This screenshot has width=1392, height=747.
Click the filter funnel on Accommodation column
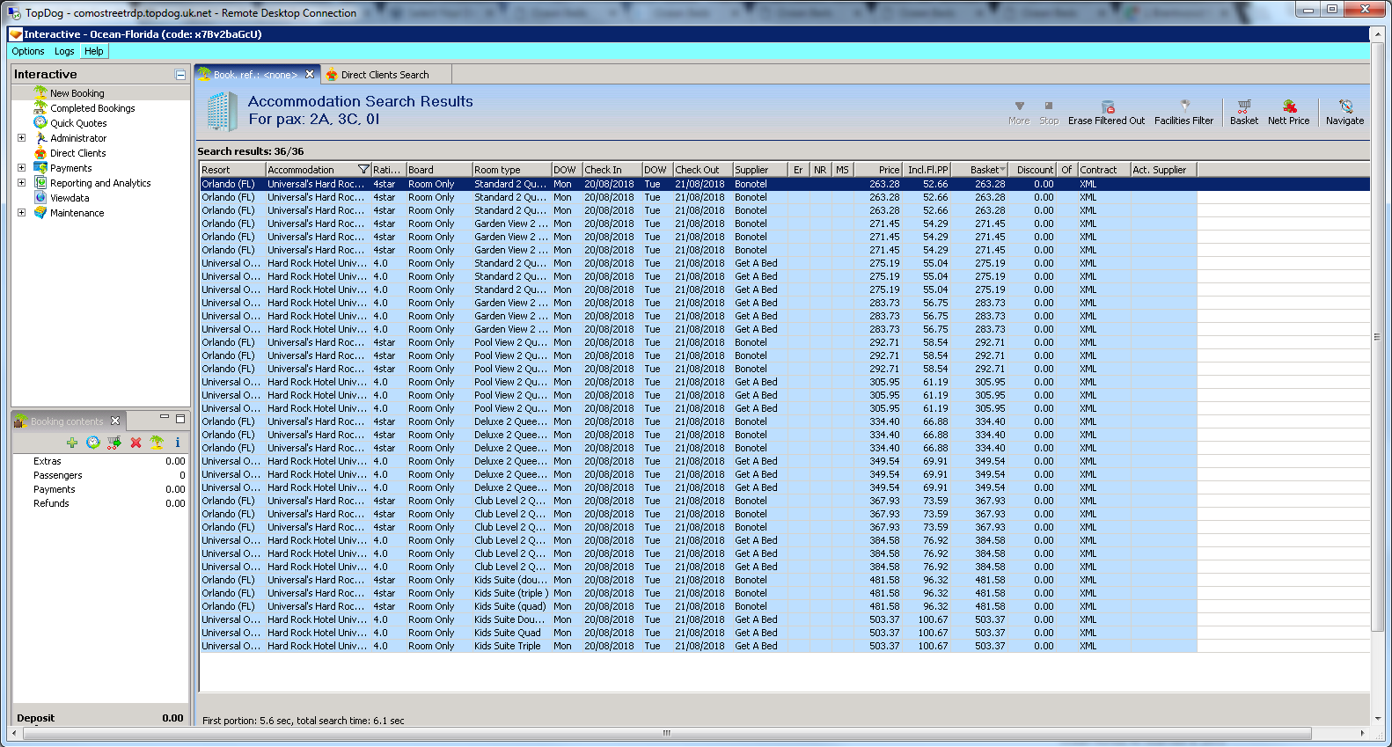pos(363,170)
